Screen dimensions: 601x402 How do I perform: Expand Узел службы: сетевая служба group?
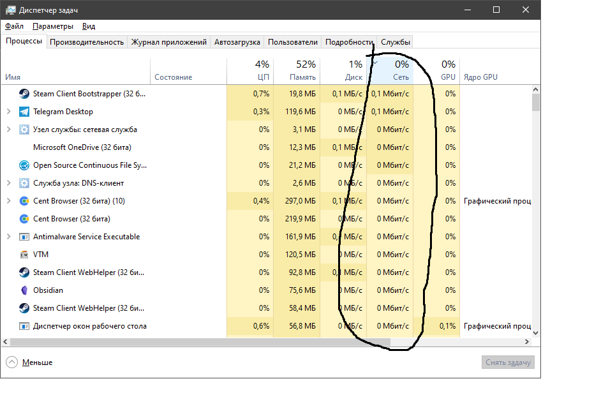click(9, 130)
